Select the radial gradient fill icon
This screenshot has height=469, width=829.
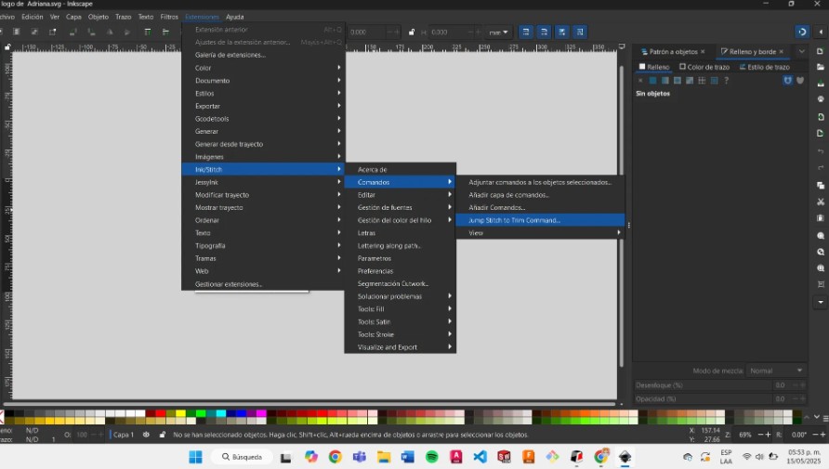click(x=678, y=80)
